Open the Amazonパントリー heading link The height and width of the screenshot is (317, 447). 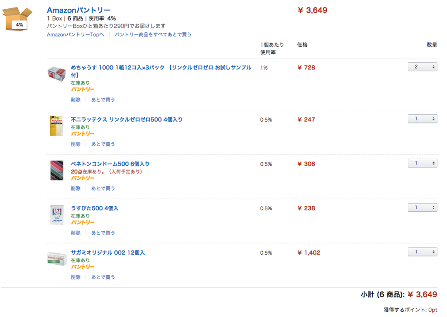[79, 10]
